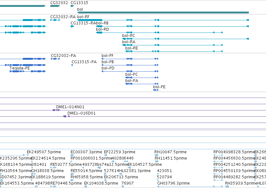
Task: Select the bol-RB transcript label
Action: click(102, 23)
